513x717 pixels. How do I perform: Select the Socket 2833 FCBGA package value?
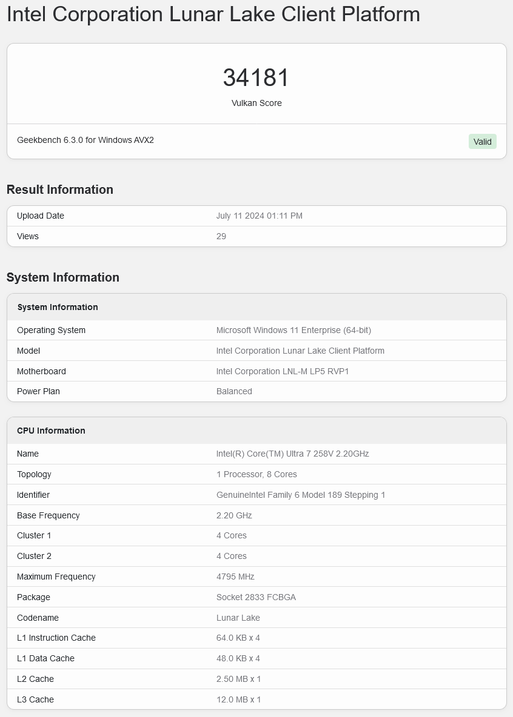(256, 597)
